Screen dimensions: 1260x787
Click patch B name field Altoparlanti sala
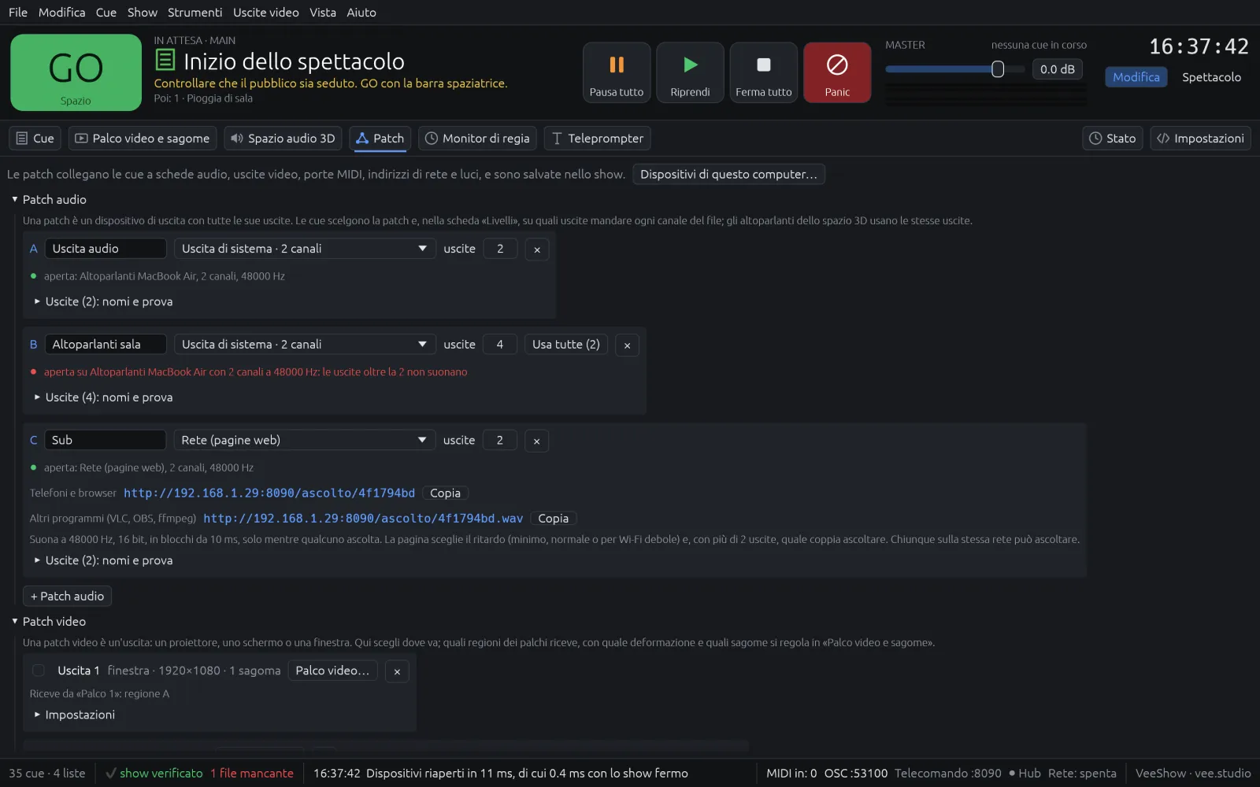(106, 345)
